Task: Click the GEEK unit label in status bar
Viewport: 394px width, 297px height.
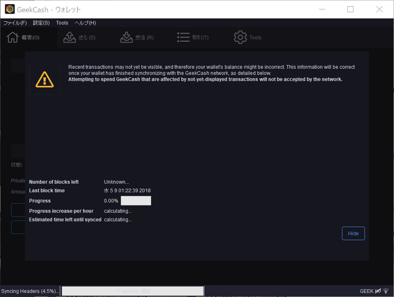Action: 367,291
